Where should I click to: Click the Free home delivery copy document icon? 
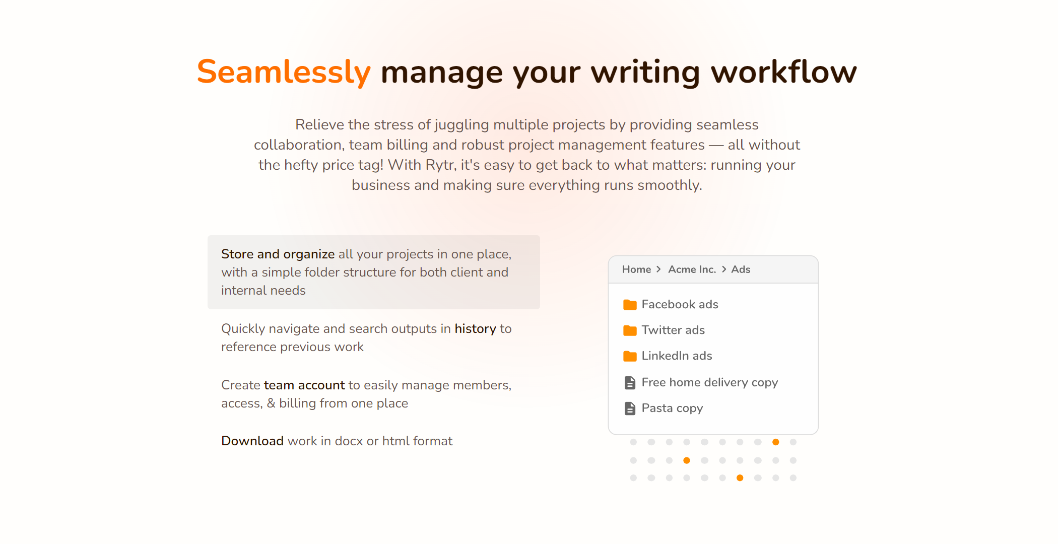tap(630, 382)
